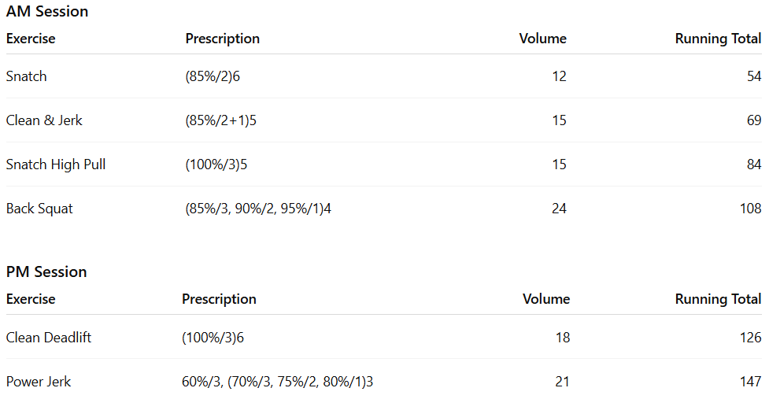Click the Snatch High Pull exercise name
The height and width of the screenshot is (399, 769).
(x=56, y=164)
